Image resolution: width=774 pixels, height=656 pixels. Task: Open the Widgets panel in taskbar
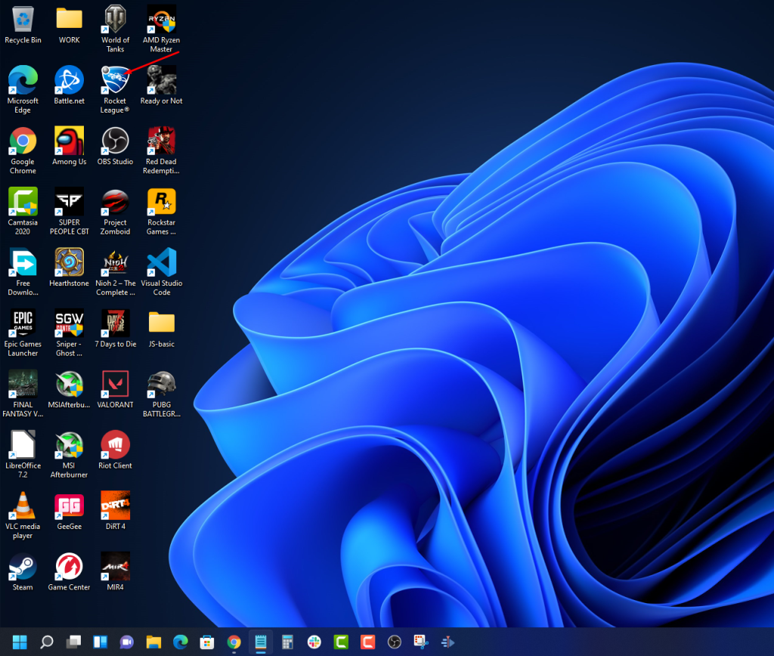[101, 642]
